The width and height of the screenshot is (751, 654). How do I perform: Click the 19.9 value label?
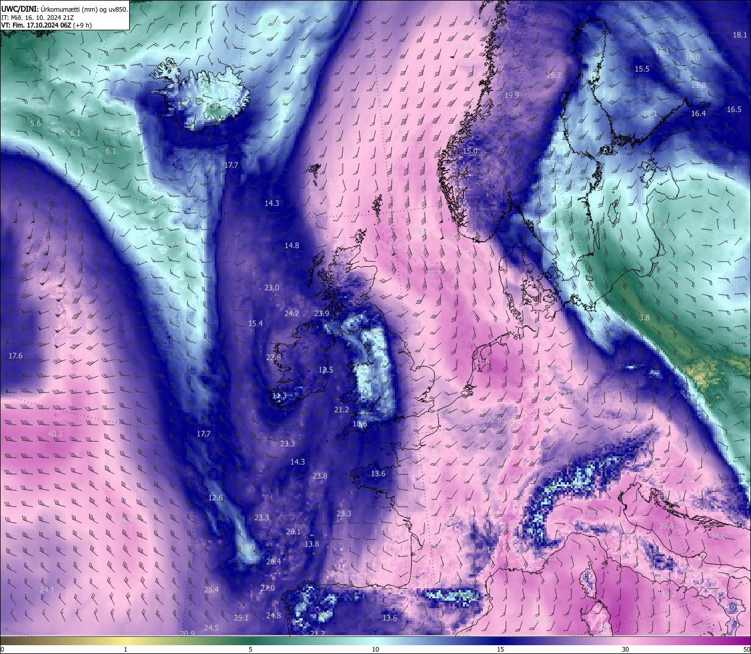pyautogui.click(x=512, y=96)
